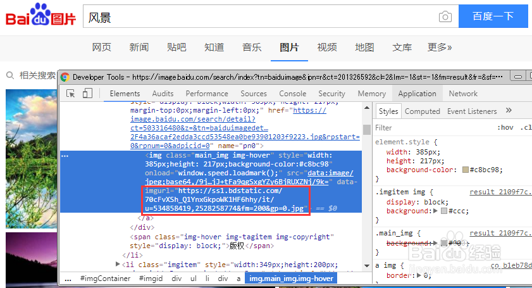Toggle the :hov element state button
The width and height of the screenshot is (532, 288).
tap(505, 128)
